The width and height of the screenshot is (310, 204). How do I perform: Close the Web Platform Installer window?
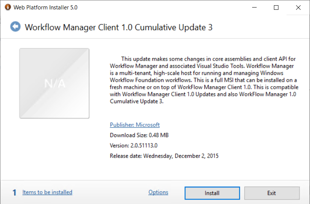tap(298, 7)
